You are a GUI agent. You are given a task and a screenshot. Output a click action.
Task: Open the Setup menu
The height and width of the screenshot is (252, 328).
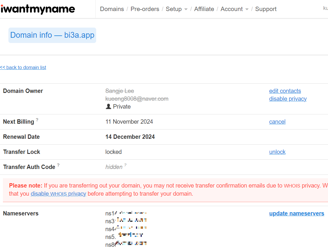(x=174, y=9)
